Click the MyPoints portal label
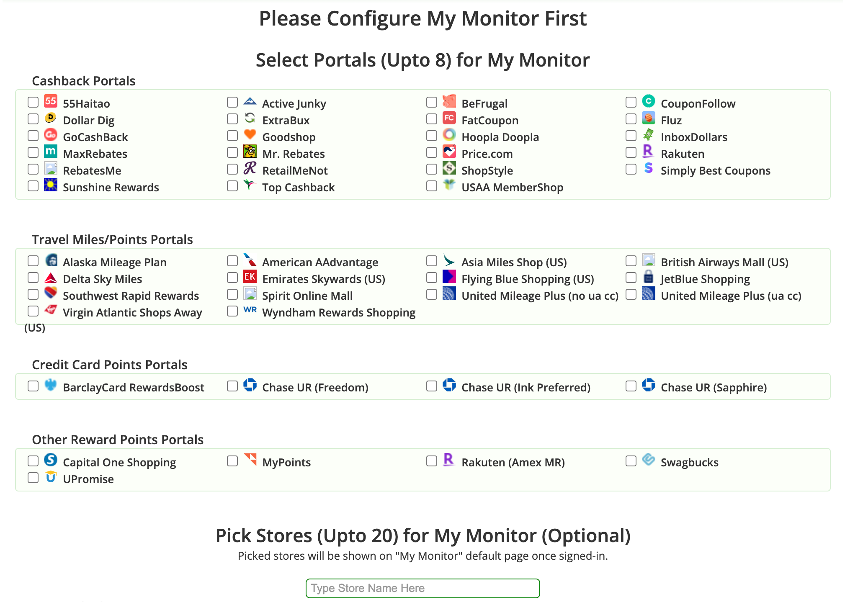The image size is (845, 602). click(x=286, y=463)
